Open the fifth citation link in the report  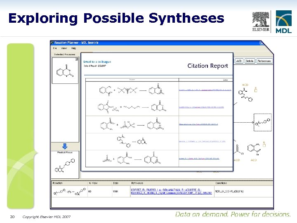click(199, 159)
